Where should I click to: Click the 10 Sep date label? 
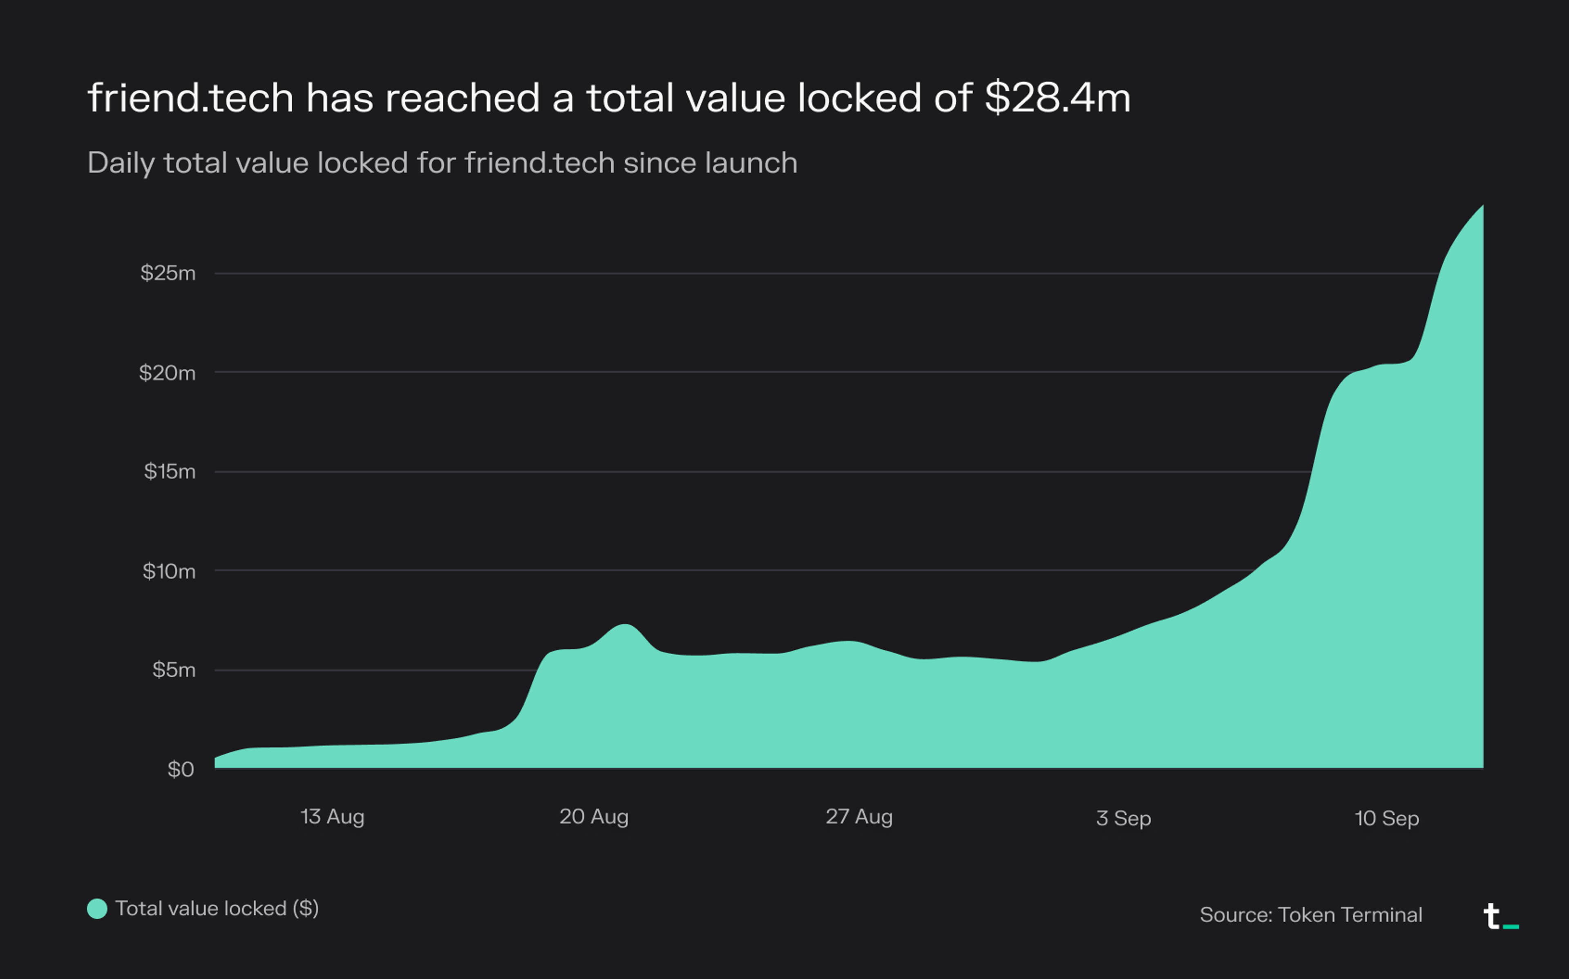(x=1386, y=818)
